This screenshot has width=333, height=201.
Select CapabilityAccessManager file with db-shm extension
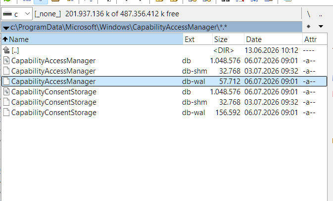[53, 71]
